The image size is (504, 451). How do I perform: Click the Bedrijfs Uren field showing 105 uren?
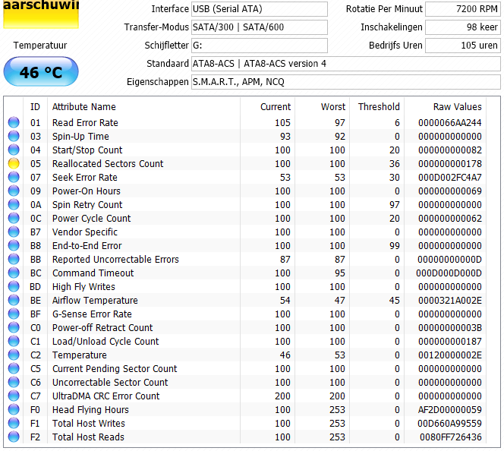tap(463, 46)
